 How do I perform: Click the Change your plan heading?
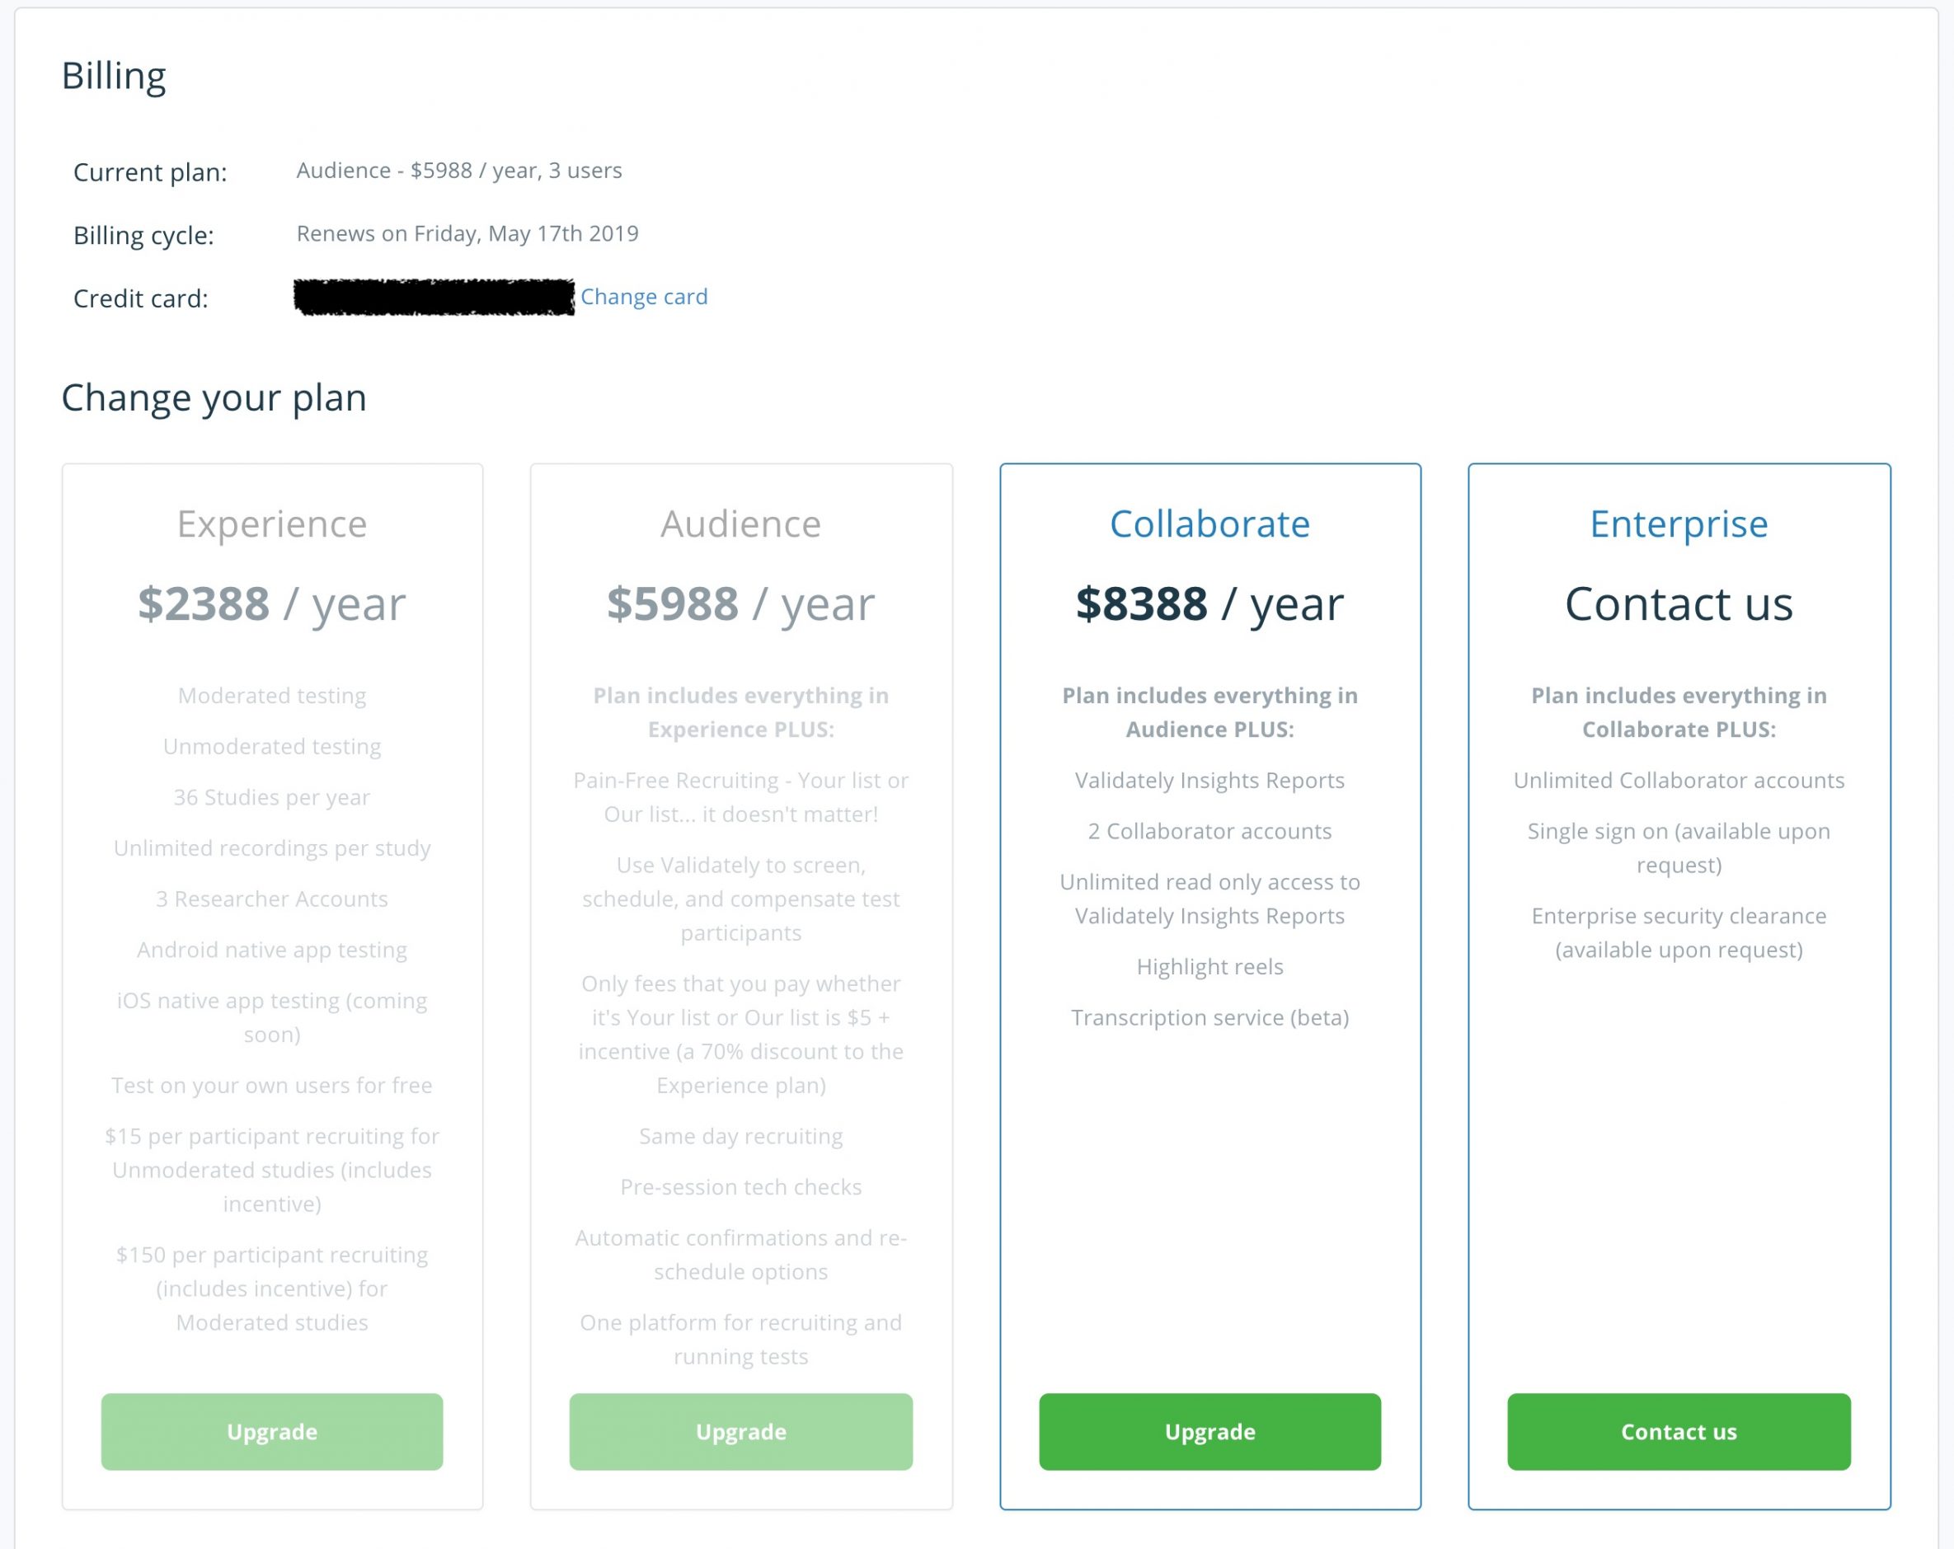click(214, 398)
